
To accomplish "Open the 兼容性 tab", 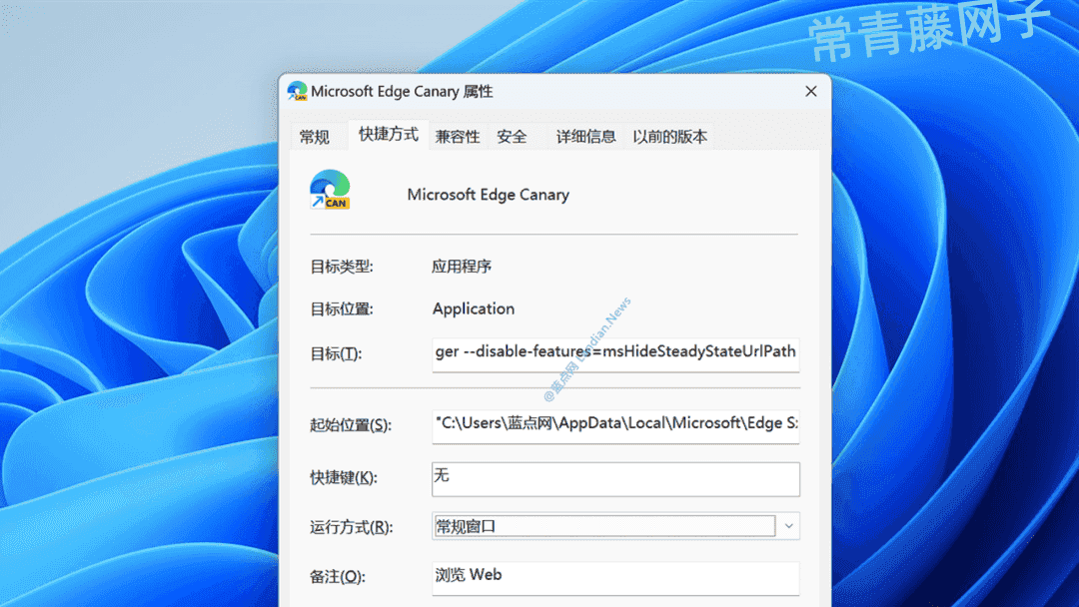I will click(458, 137).
